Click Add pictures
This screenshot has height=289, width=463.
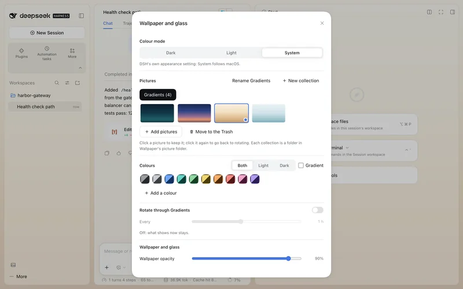[x=161, y=132]
